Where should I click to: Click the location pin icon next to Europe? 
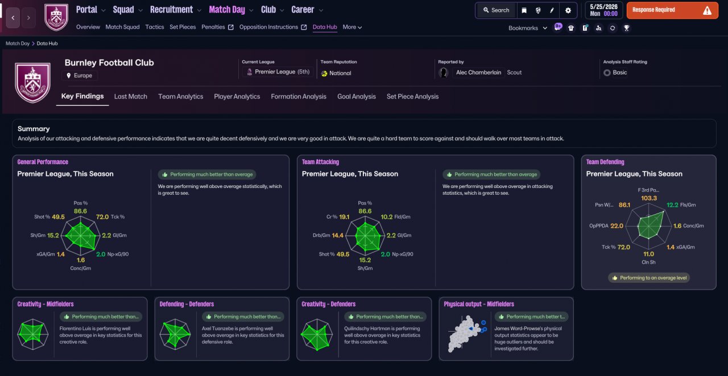tap(69, 76)
